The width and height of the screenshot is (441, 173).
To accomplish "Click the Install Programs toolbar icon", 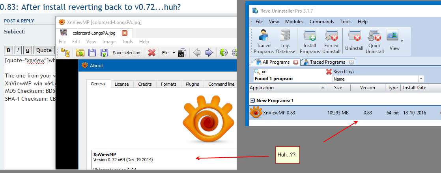I will [x=310, y=42].
